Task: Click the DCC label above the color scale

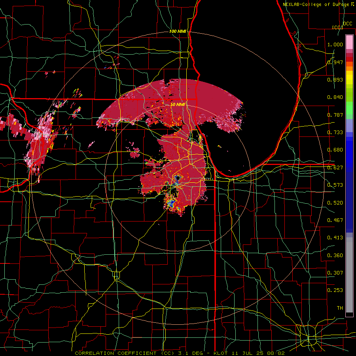Action: (x=347, y=24)
